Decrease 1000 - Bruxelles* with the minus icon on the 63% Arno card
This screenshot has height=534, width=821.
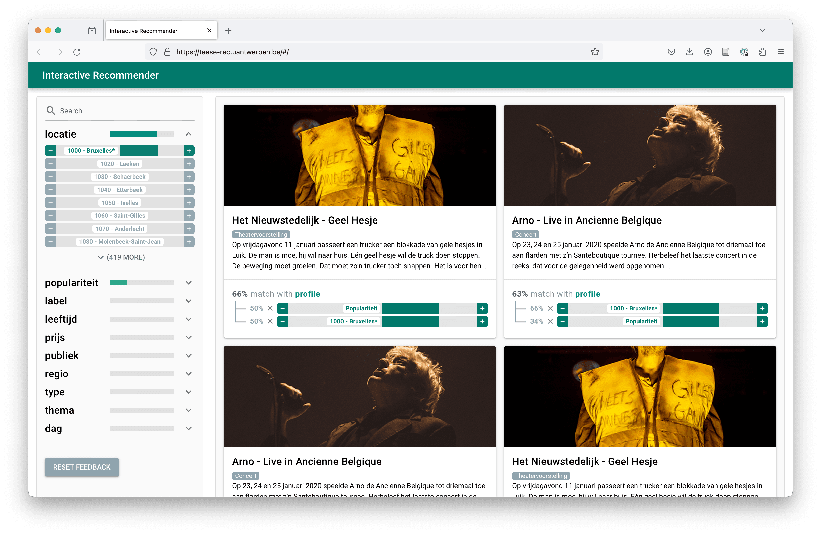coord(563,308)
